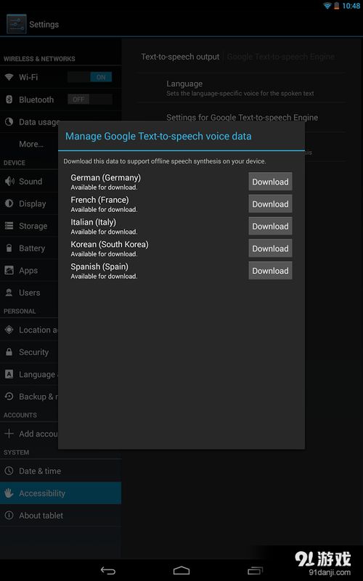Tap the Wi-Fi signal icon in sidebar
This screenshot has width=363, height=581.
click(x=9, y=77)
